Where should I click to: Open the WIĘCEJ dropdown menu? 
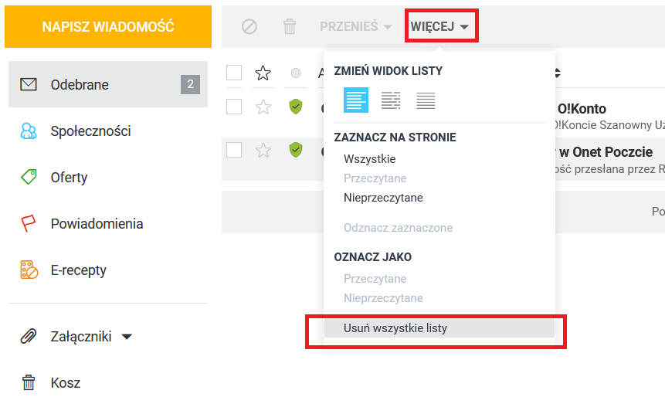click(439, 27)
